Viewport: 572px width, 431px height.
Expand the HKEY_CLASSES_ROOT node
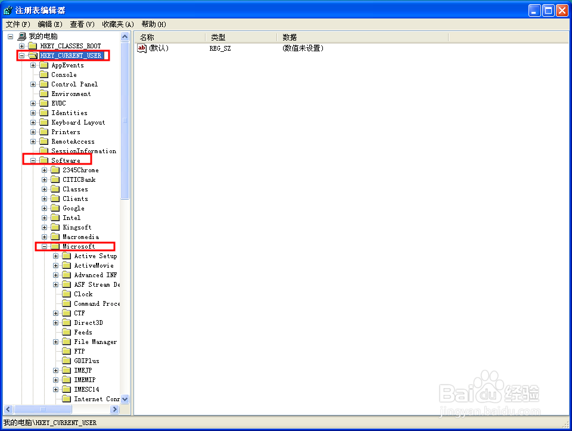pyautogui.click(x=22, y=46)
